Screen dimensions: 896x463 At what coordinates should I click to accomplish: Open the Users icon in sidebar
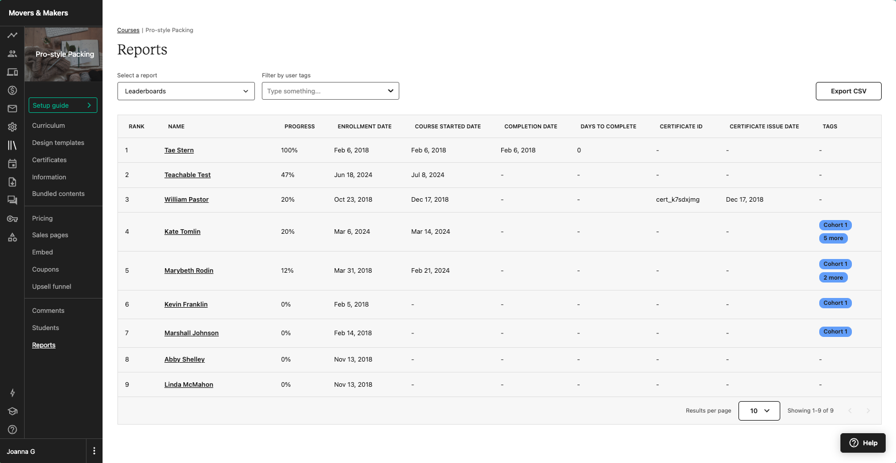(x=12, y=54)
